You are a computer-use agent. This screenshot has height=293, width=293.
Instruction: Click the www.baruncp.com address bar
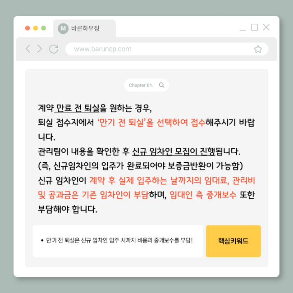(x=167, y=49)
